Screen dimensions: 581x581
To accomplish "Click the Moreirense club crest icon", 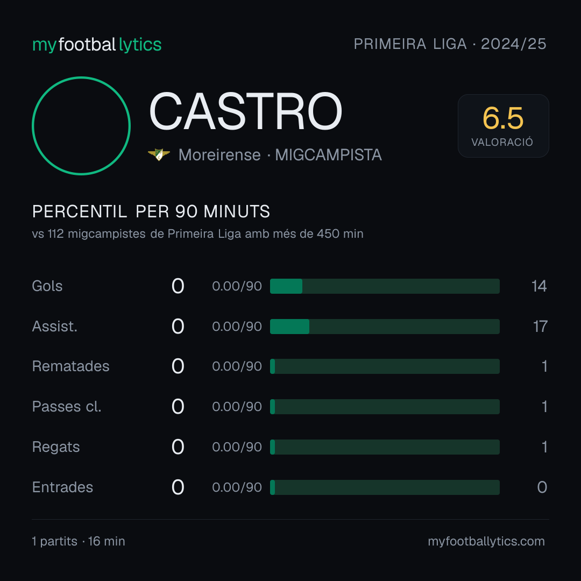I will coord(159,154).
